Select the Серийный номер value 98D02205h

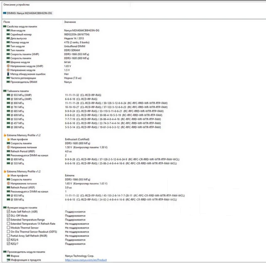tap(76, 34)
